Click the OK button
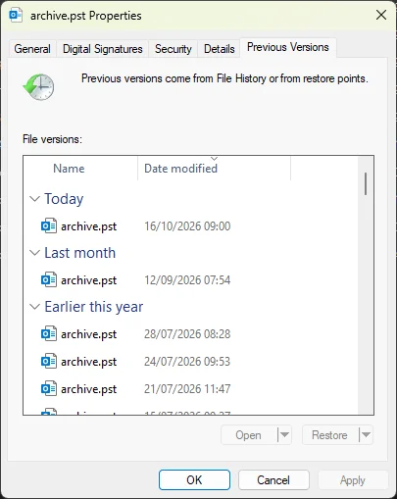Screen dimensions: 397x499 click(194, 479)
